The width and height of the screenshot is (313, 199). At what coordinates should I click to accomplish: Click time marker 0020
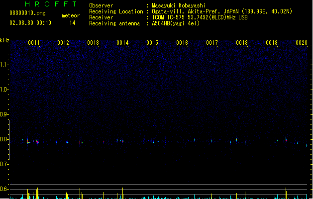click(x=302, y=43)
